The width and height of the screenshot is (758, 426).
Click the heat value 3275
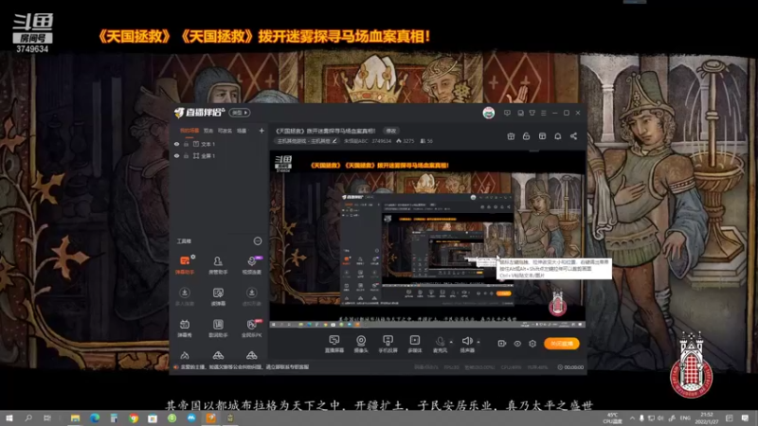(406, 141)
